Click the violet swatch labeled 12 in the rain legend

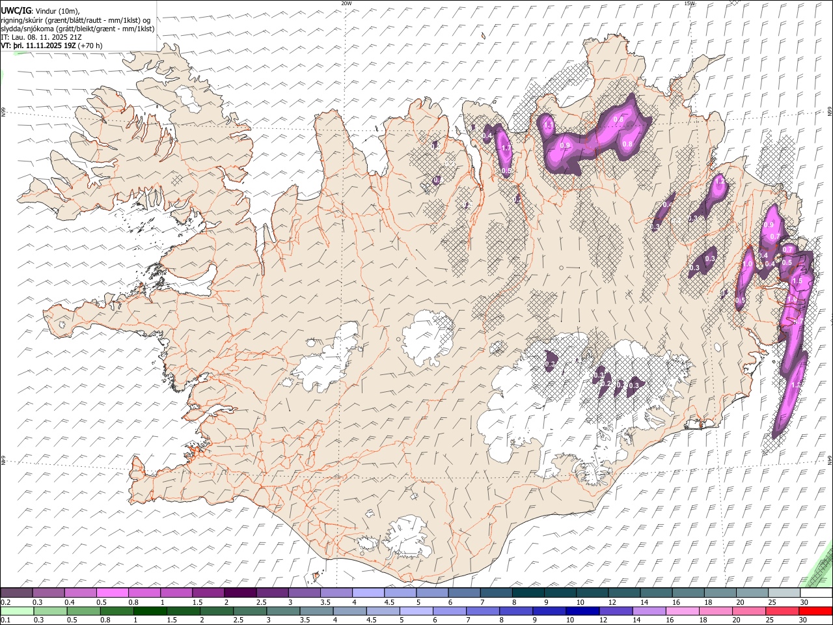pyautogui.click(x=616, y=611)
